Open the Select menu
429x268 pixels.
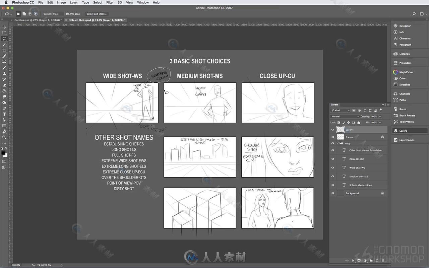[x=98, y=2]
